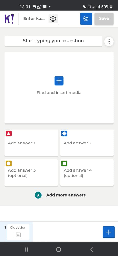Open Android recent apps button
Screen dimensions: 118x256
[x=26, y=249]
